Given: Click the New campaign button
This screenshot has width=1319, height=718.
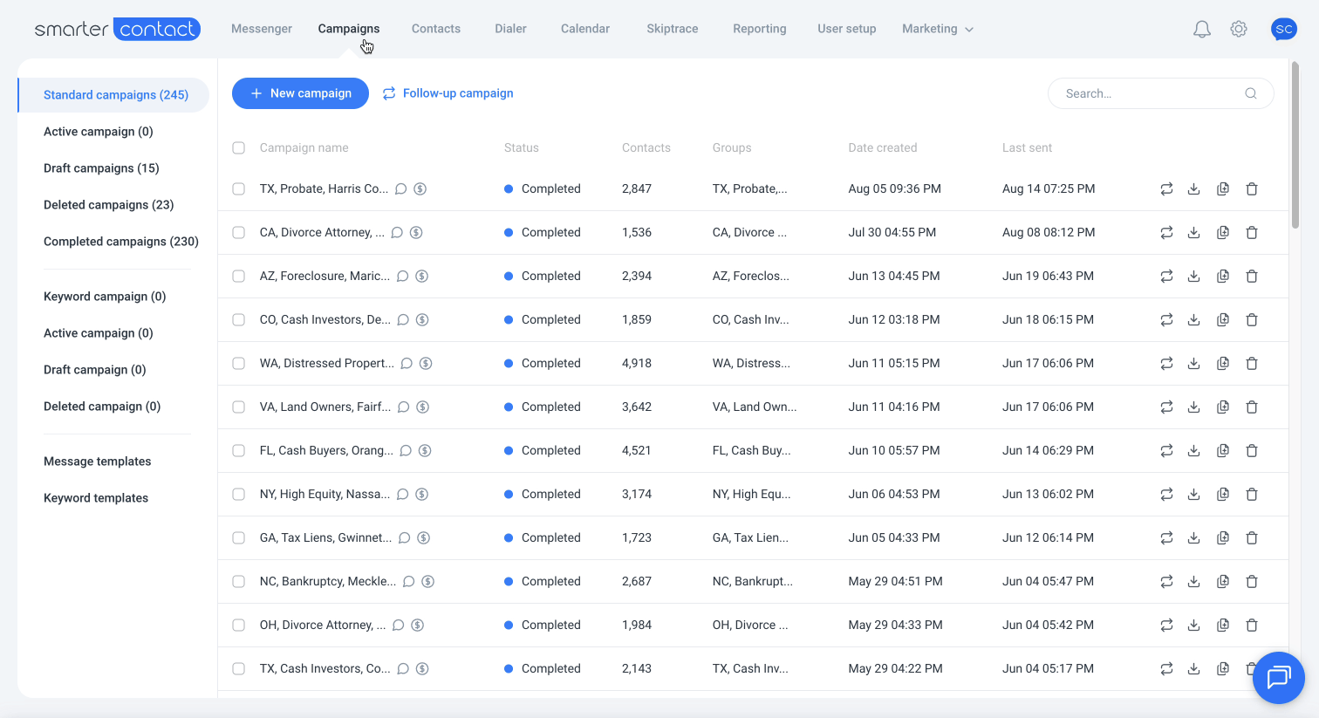Looking at the screenshot, I should (300, 93).
